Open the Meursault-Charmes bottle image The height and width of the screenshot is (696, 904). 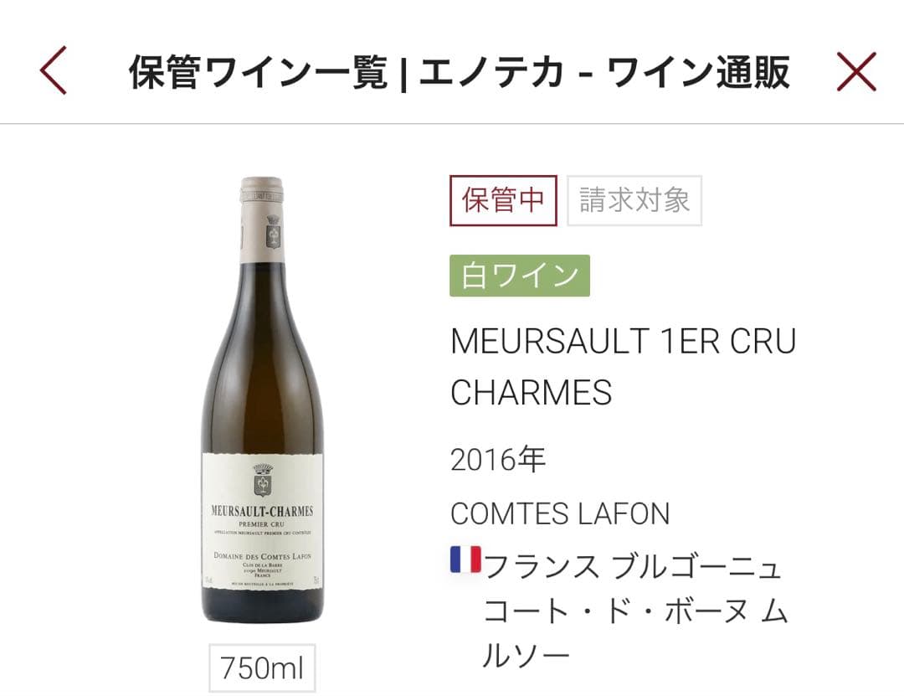(x=262, y=400)
